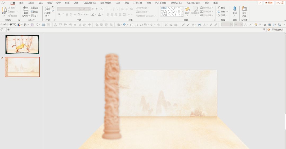Select slide 1 thumbnail with tiger
Image resolution: width=286 pixels, height=149 pixels.
click(x=22, y=44)
